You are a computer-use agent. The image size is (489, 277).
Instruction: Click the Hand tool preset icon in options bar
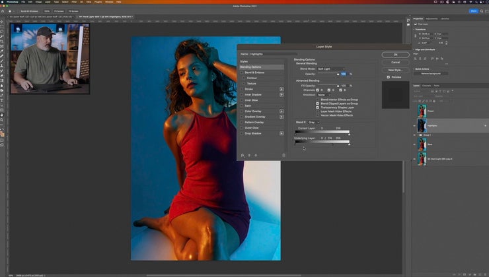[10, 11]
